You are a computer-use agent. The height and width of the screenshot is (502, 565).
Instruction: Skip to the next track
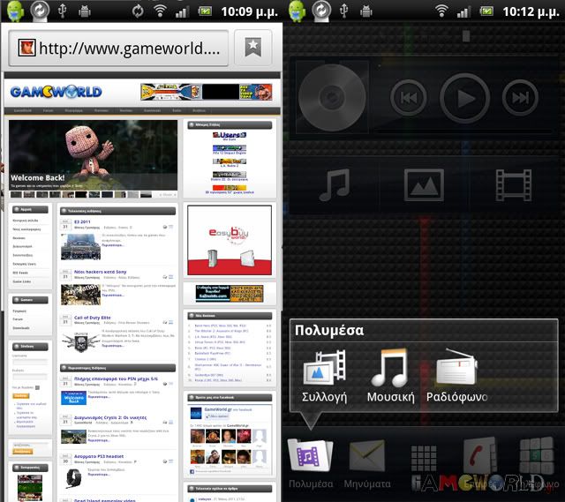pyautogui.click(x=522, y=96)
